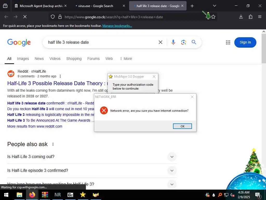266x200 pixels.
Task: Show site security padlock info
Action: pos(60,17)
